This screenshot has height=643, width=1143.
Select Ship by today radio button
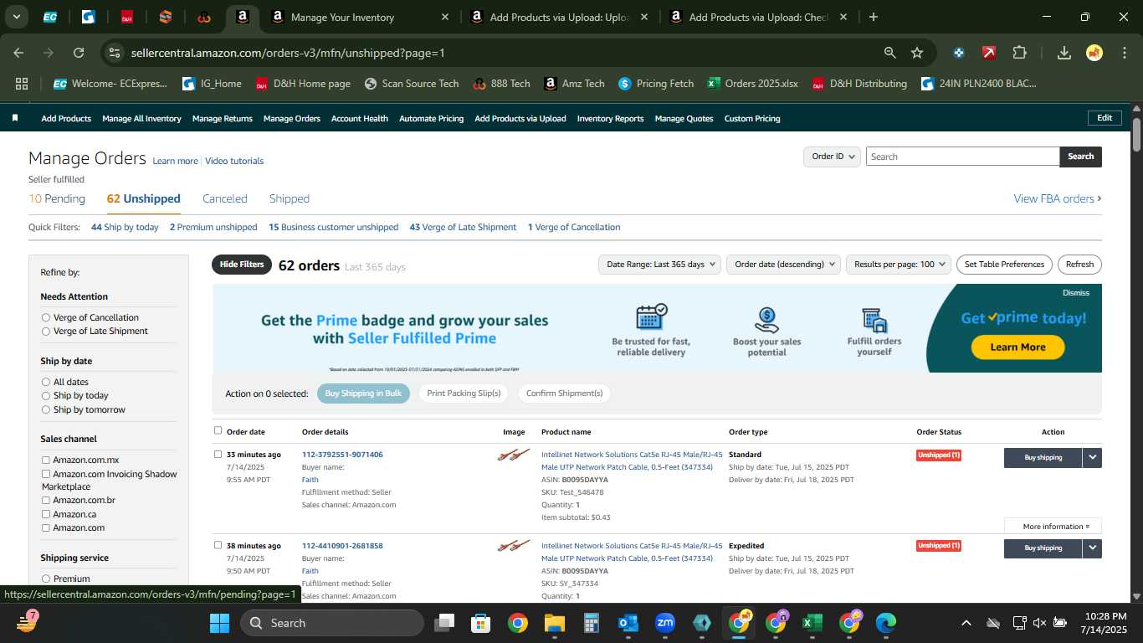point(46,395)
